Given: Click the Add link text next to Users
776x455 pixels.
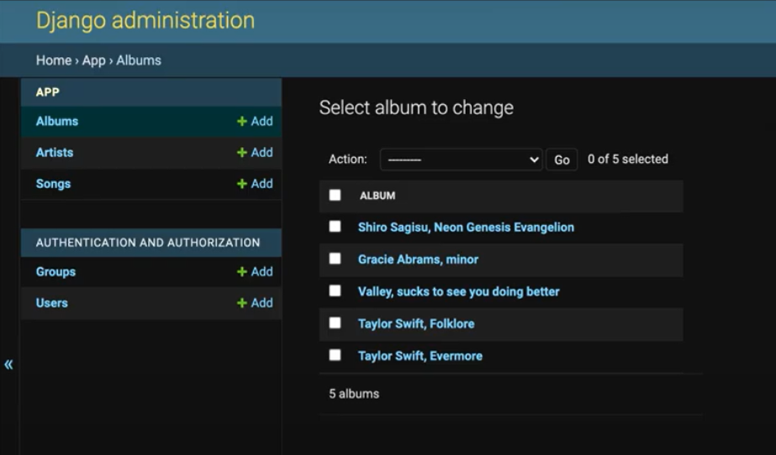Looking at the screenshot, I should click(261, 303).
